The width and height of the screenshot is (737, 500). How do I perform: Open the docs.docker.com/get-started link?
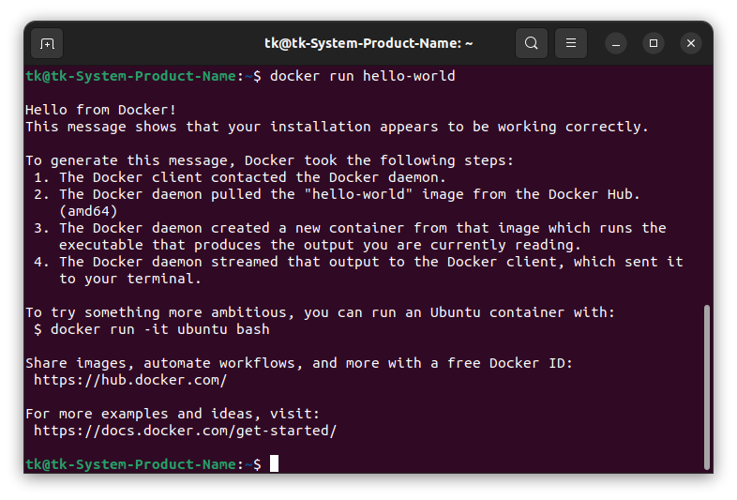pyautogui.click(x=185, y=431)
